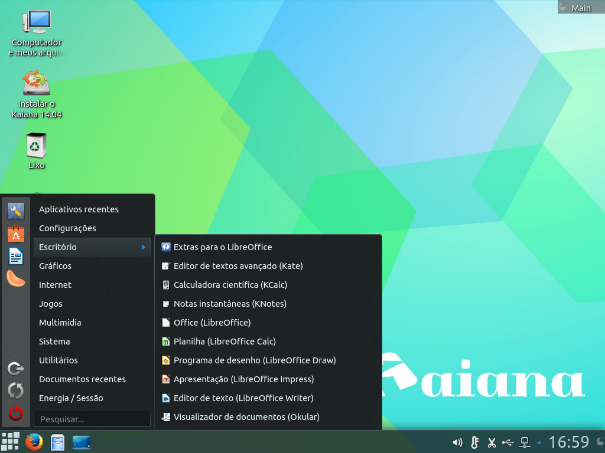Open the application launcher grid icon
The width and height of the screenshot is (605, 453).
11,441
